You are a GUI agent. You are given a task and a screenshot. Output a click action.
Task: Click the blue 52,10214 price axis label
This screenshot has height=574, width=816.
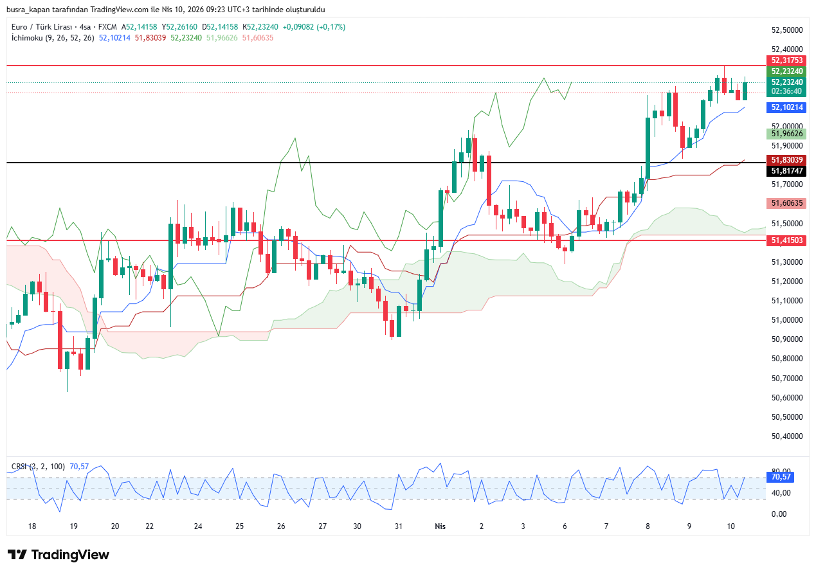(786, 108)
